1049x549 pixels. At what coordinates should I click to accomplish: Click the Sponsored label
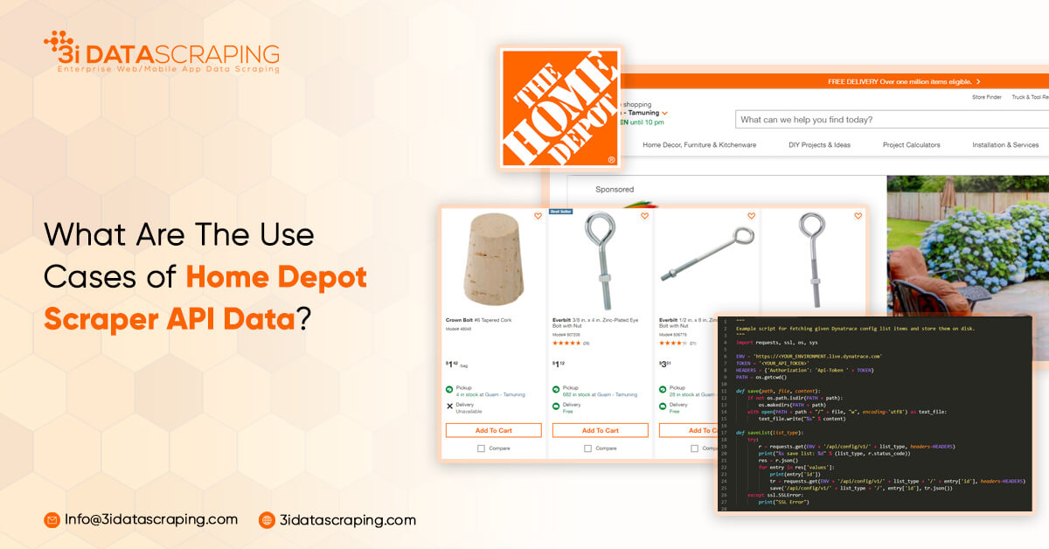(615, 189)
